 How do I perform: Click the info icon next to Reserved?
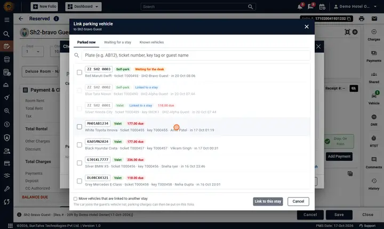[56, 19]
